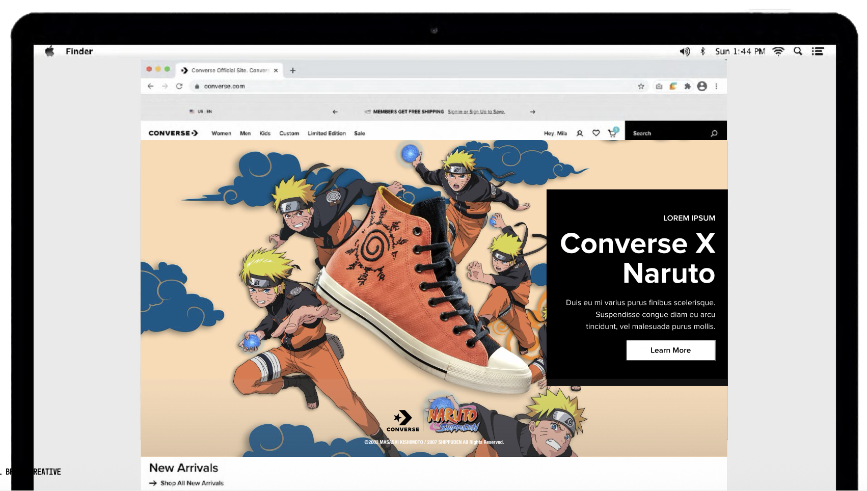Open the volume control in menu bar
Image resolution: width=867 pixels, height=491 pixels.
pos(685,51)
